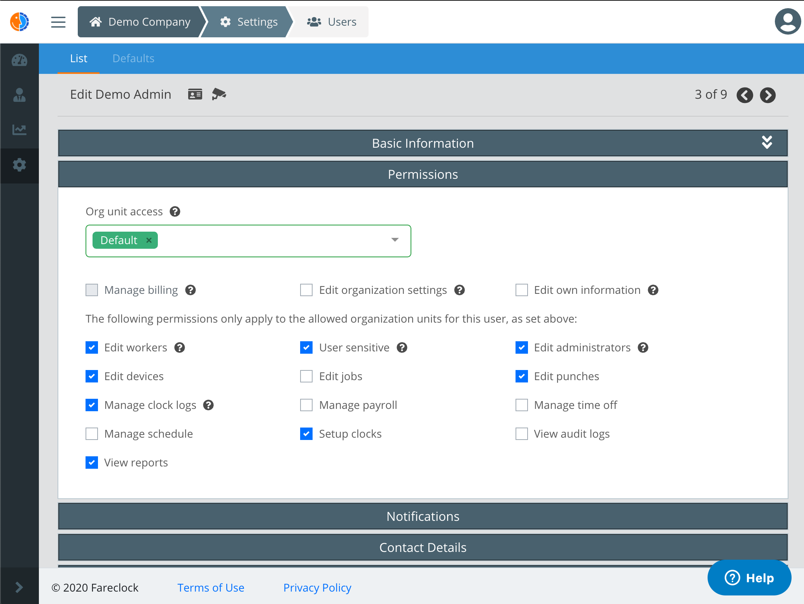Screen dimensions: 804x604
Task: Uncheck View reports
Action: pyautogui.click(x=92, y=463)
